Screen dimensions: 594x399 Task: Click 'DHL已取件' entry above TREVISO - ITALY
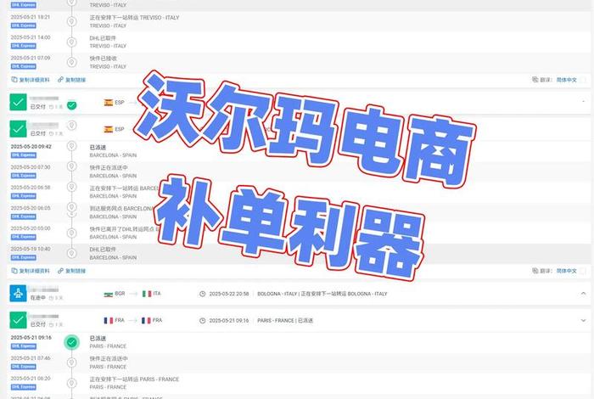tap(103, 38)
